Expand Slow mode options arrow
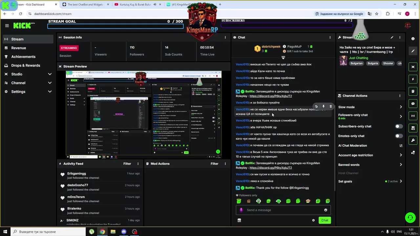The image size is (420, 236). (x=401, y=107)
